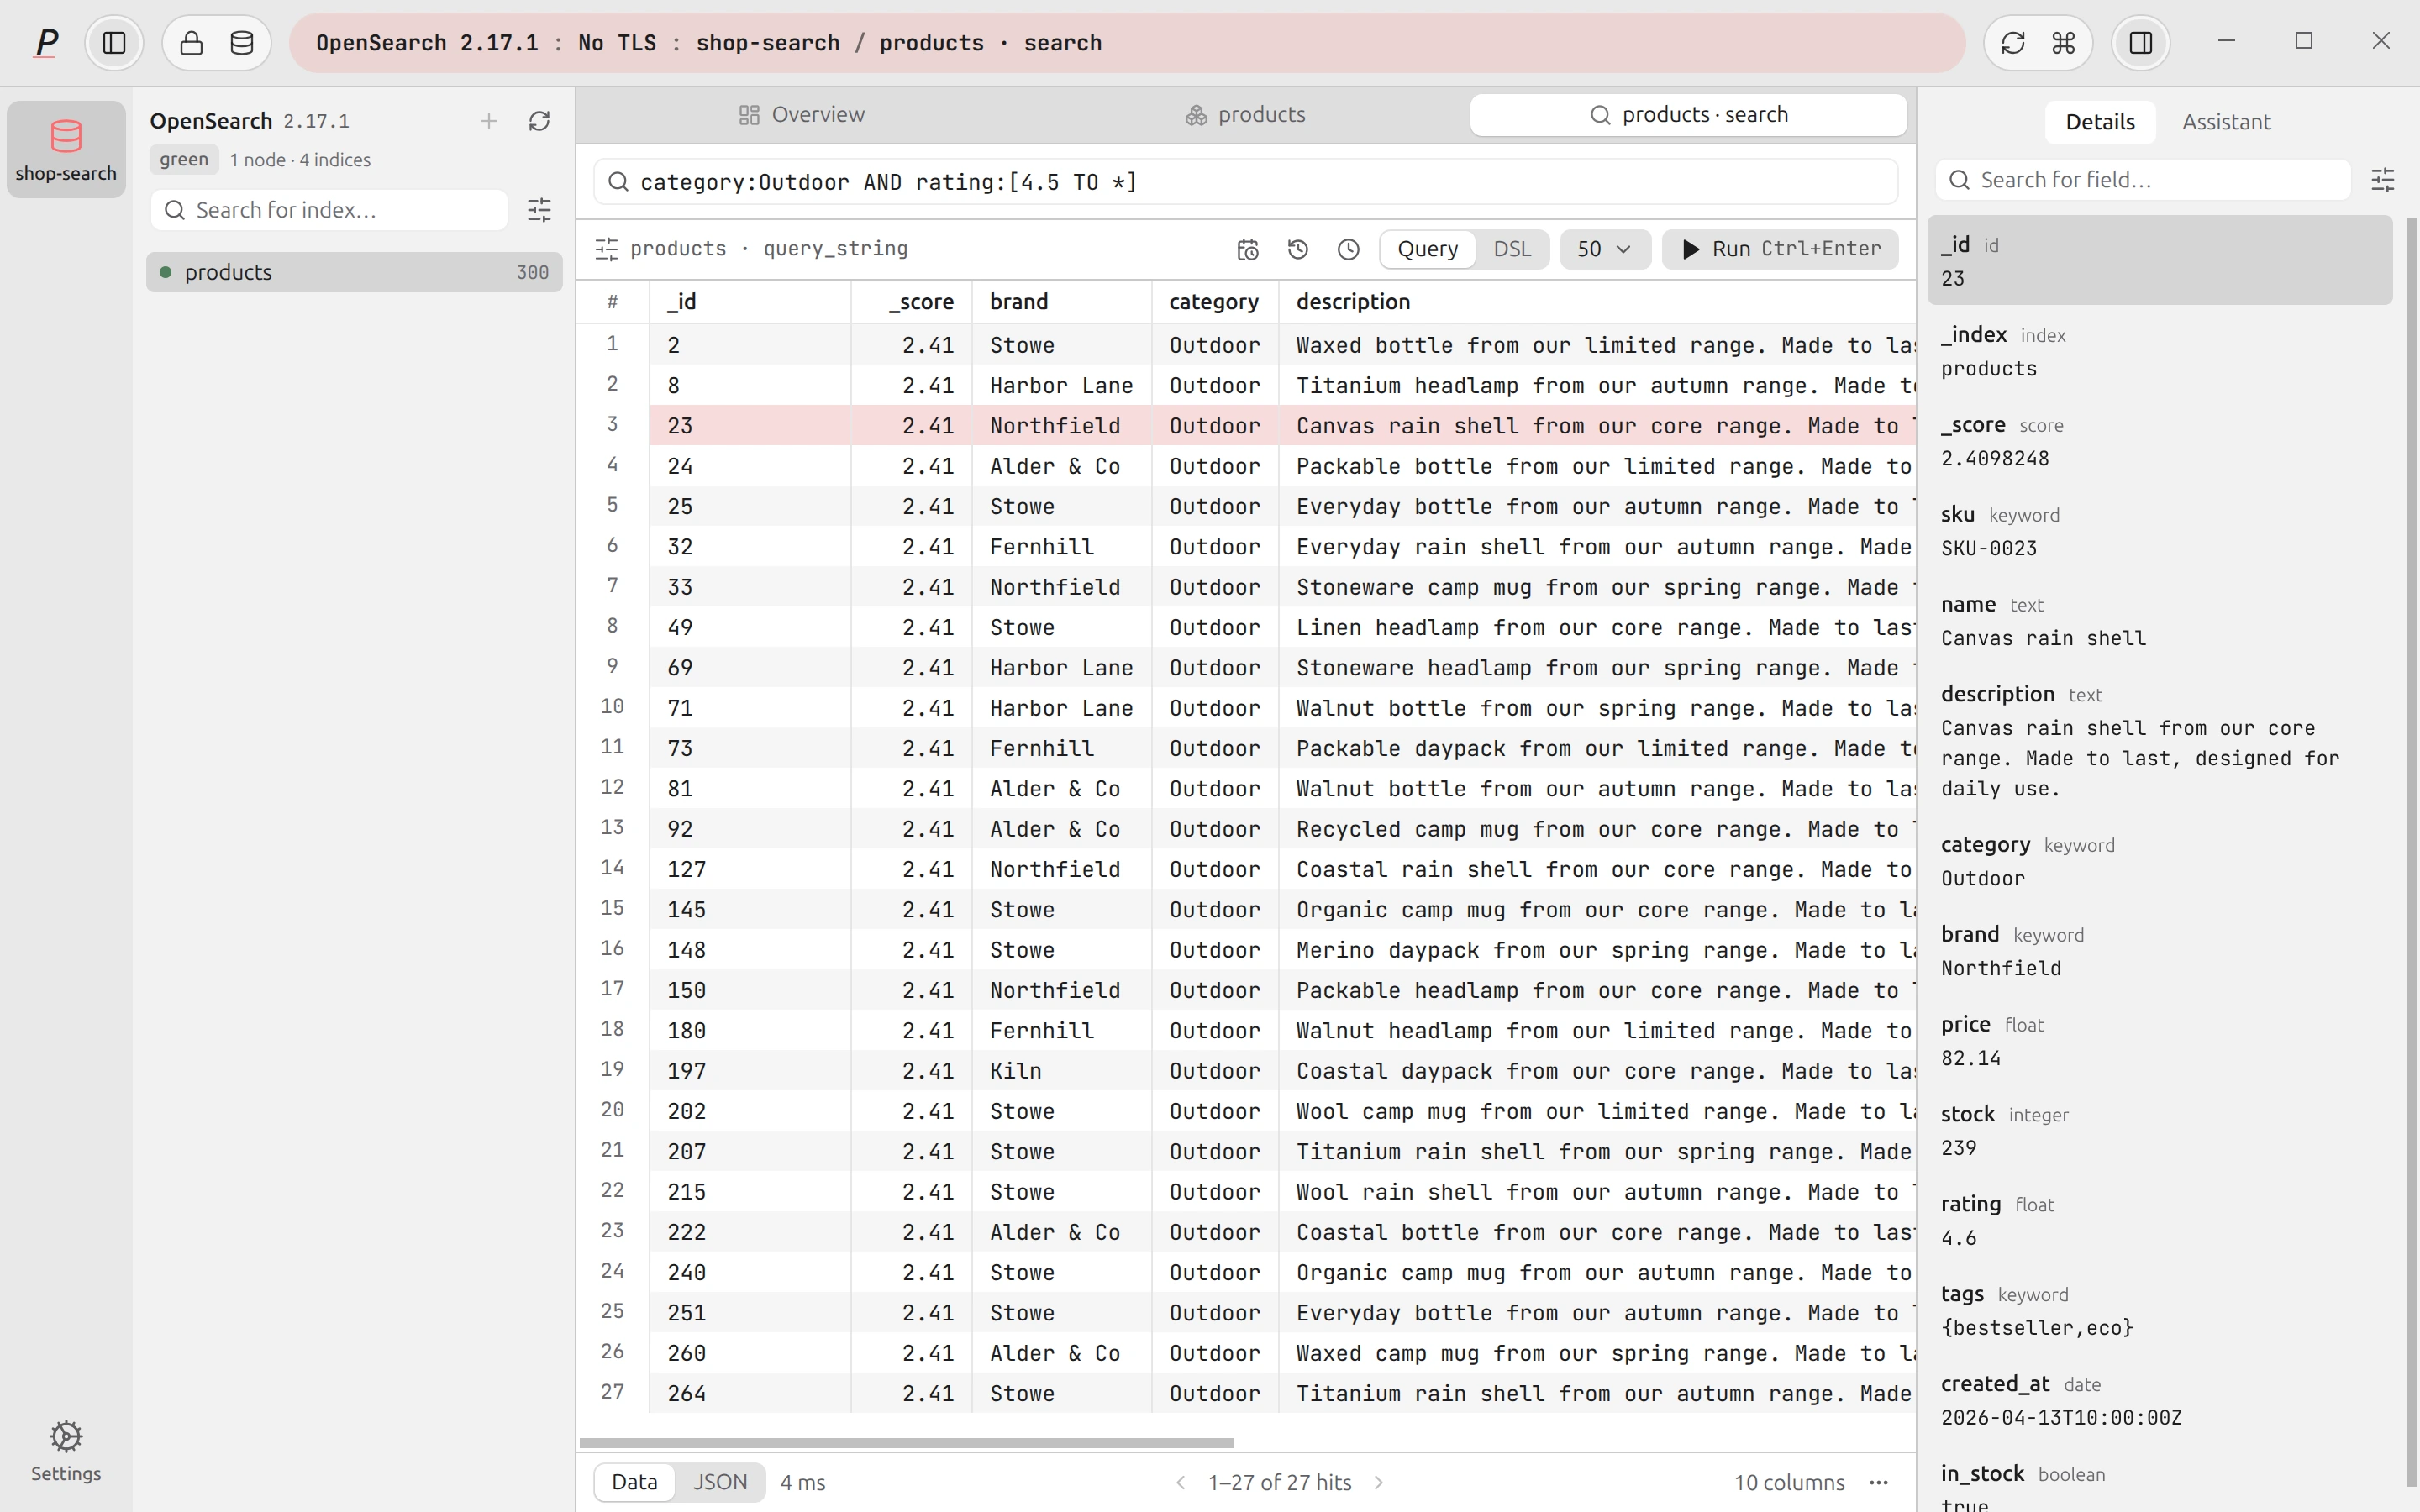Click the refresh icon in the top bar
Viewport: 2420px width, 1512px height.
pos(2013,43)
